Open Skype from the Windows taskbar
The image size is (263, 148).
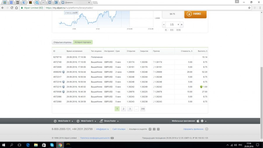52,145
